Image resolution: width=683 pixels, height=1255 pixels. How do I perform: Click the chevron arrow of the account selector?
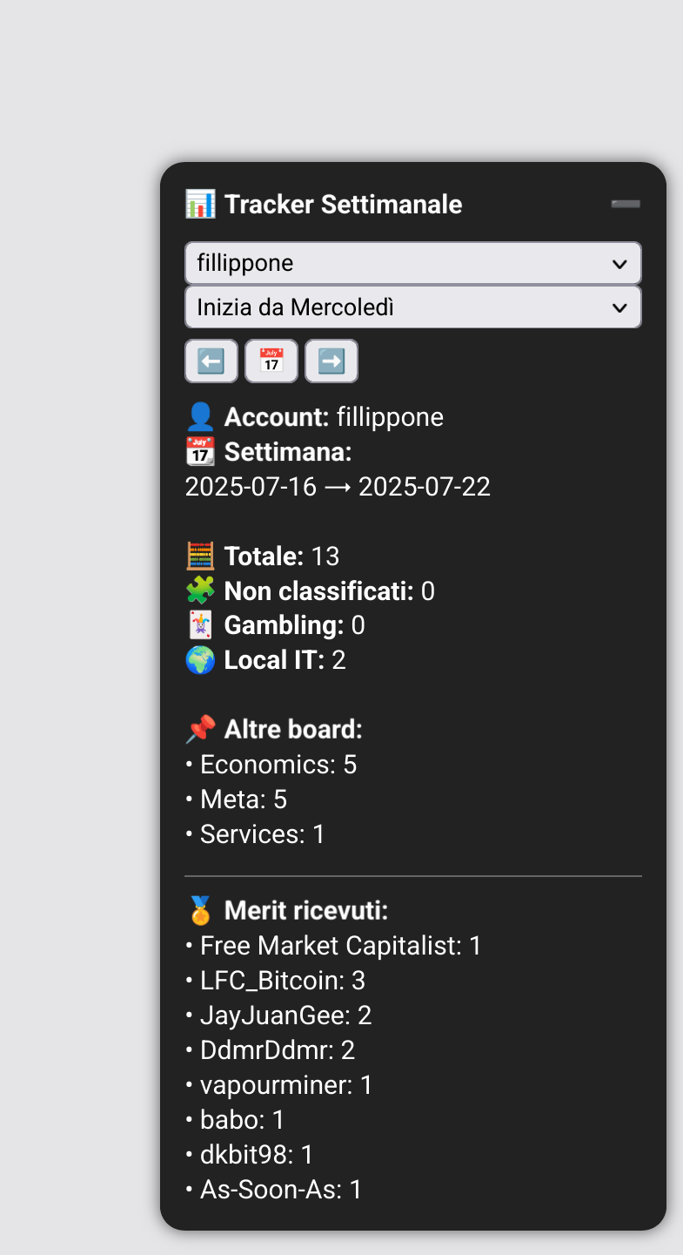click(x=619, y=264)
